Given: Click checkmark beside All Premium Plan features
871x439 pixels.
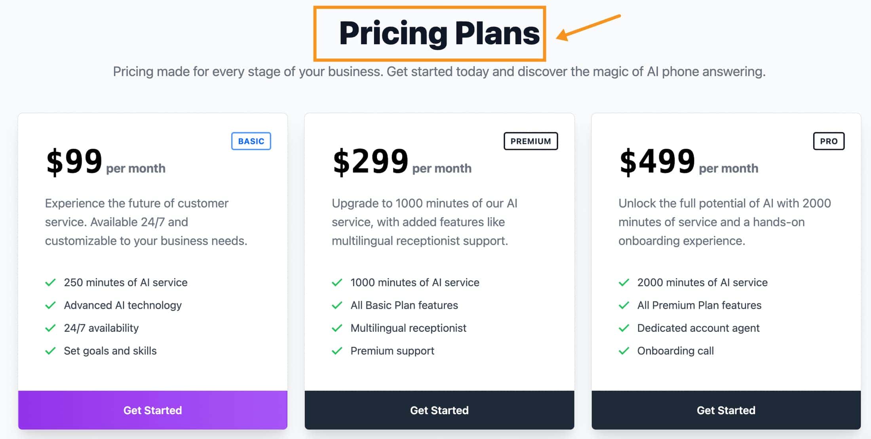Looking at the screenshot, I should 624,305.
